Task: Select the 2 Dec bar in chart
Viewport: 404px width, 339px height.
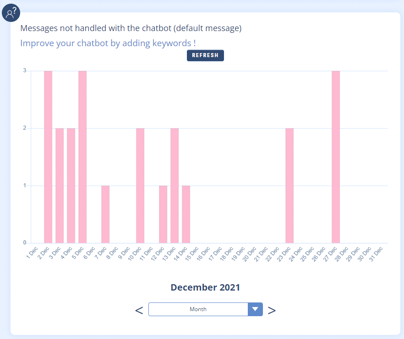Action: (48, 157)
